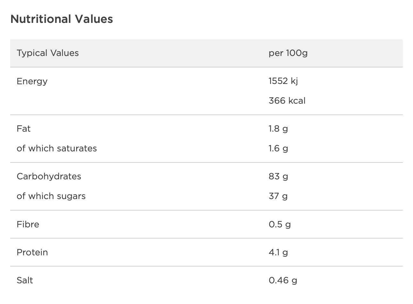
Task: Click the 0.5 g fibre value
Action: click(x=280, y=225)
